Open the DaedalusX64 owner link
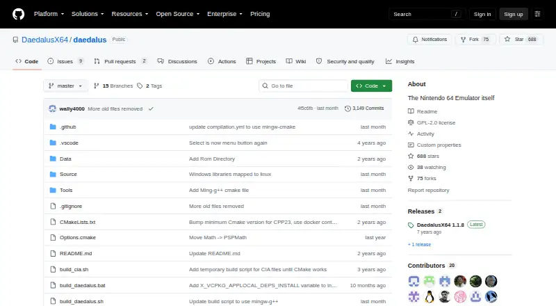556x306 pixels. click(x=44, y=40)
